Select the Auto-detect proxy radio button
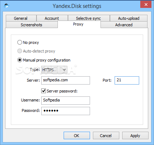This screenshot has width=154, height=145. 20,51
